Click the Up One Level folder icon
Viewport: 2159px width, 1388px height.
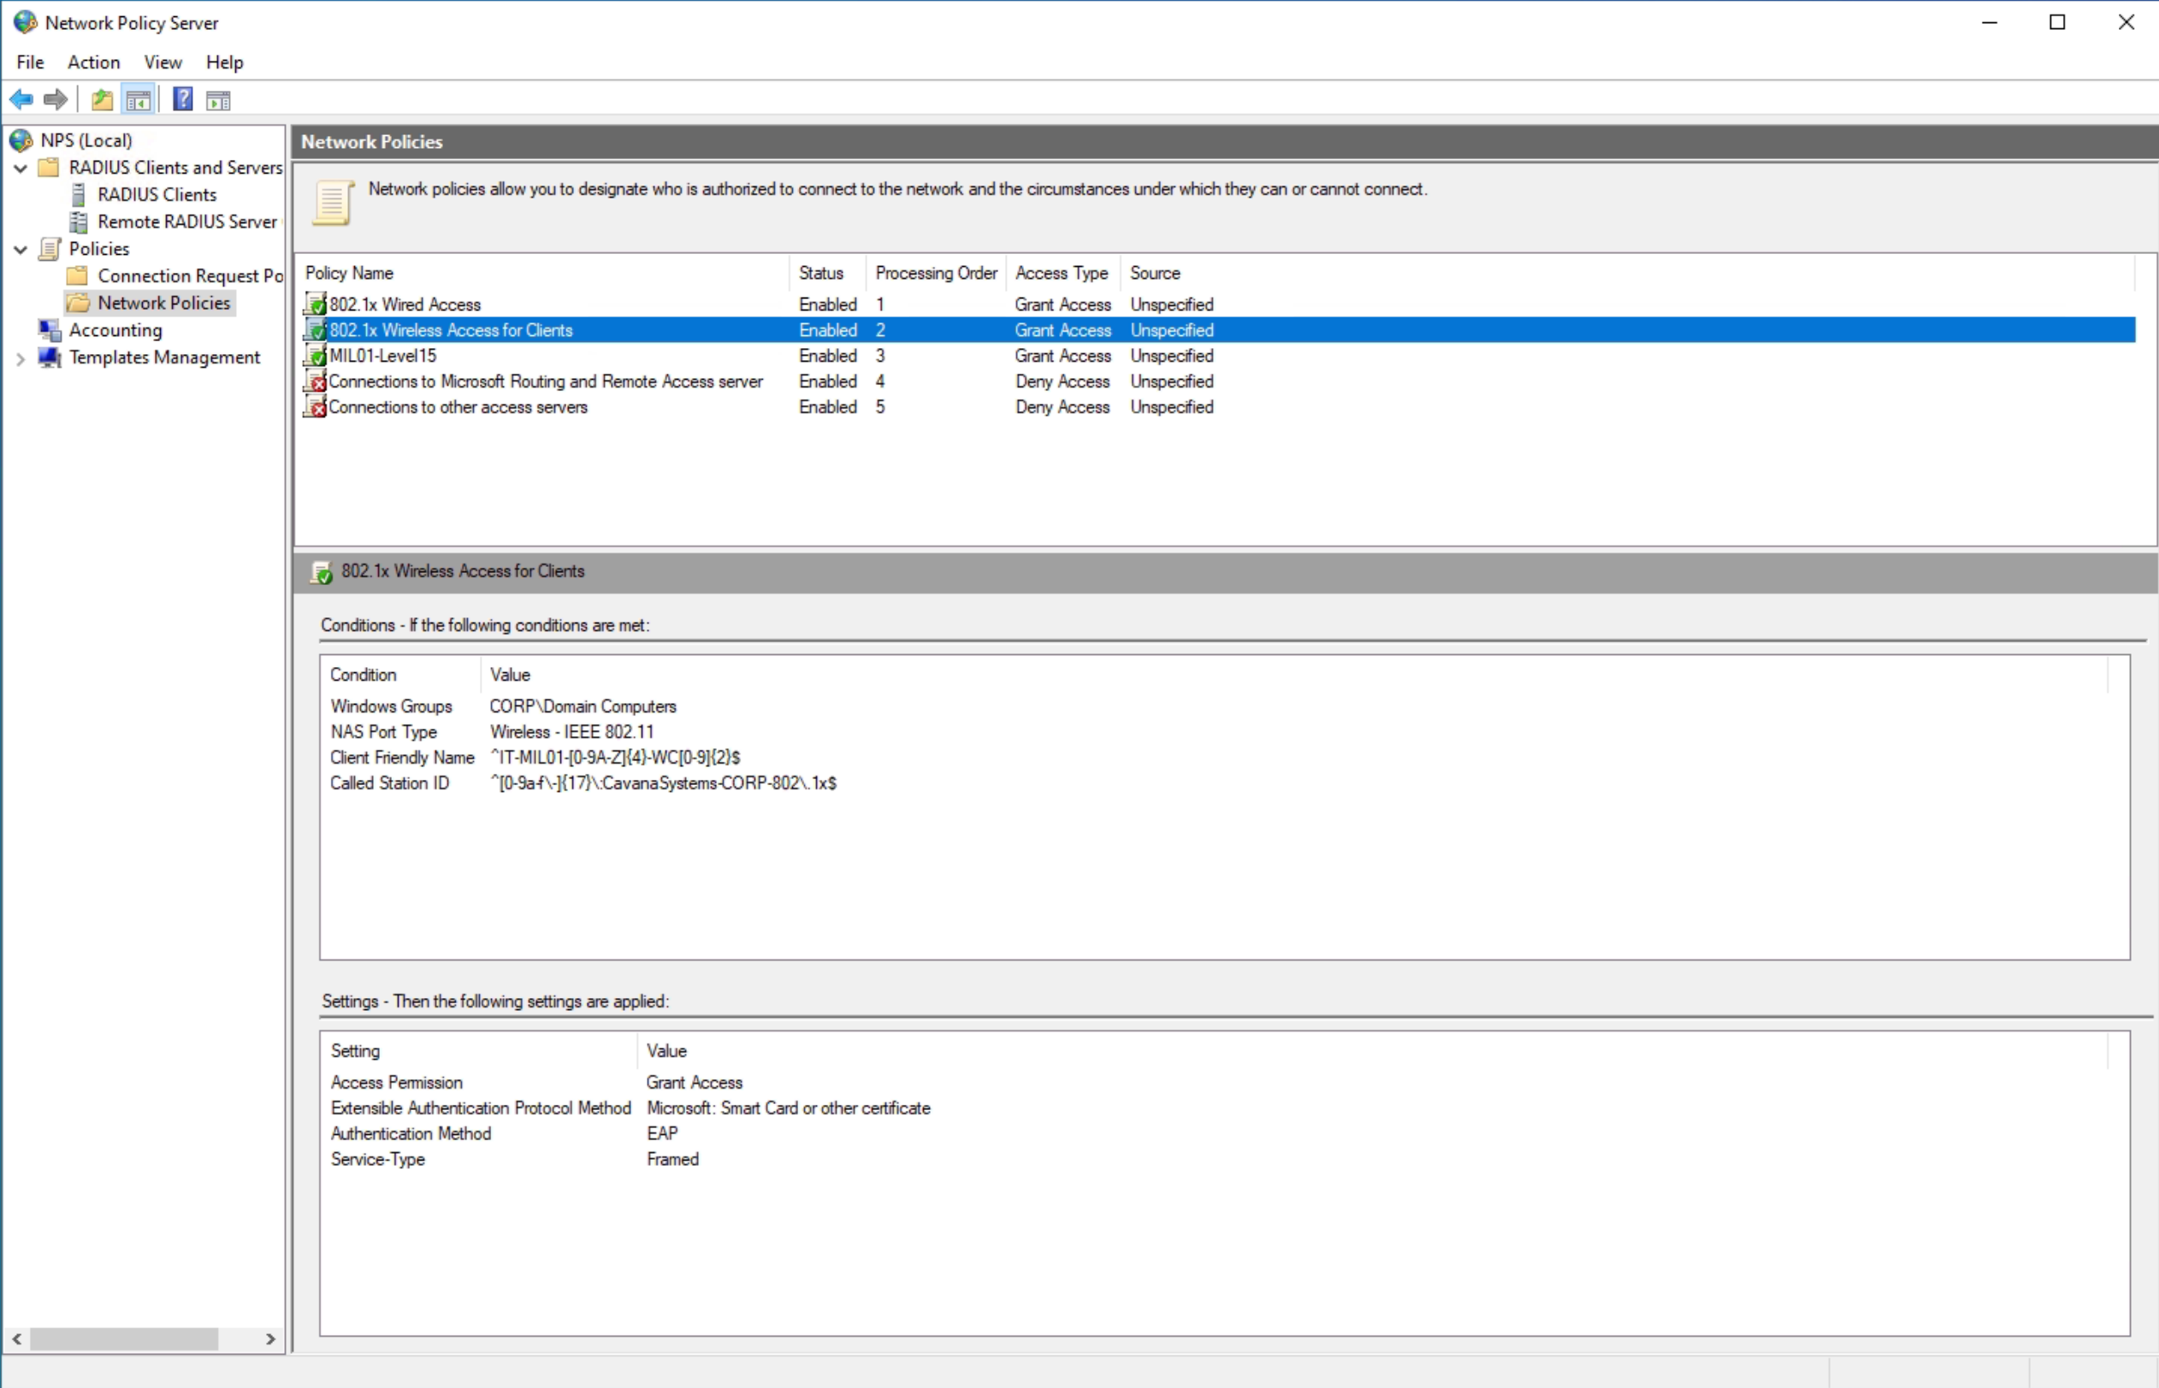coord(103,99)
